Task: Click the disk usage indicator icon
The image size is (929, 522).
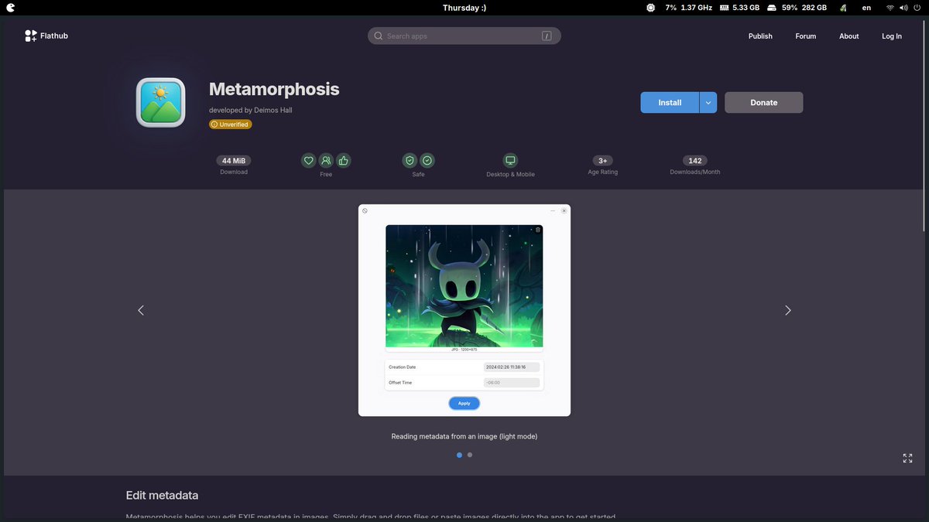Action: tap(772, 8)
